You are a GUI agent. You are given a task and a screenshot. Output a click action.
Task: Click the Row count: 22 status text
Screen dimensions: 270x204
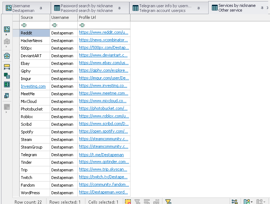pos(28,202)
